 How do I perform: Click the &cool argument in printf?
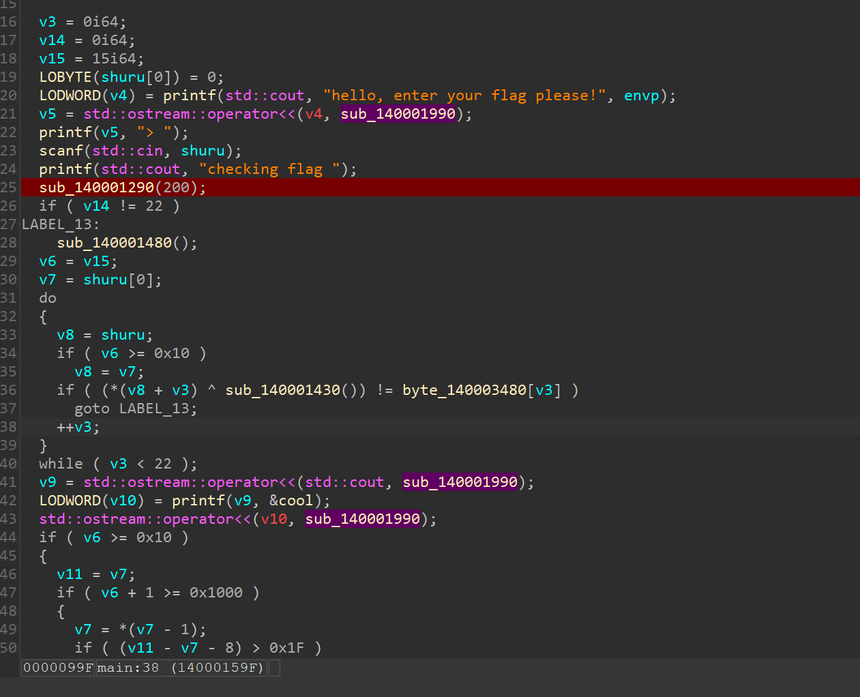[x=291, y=501]
